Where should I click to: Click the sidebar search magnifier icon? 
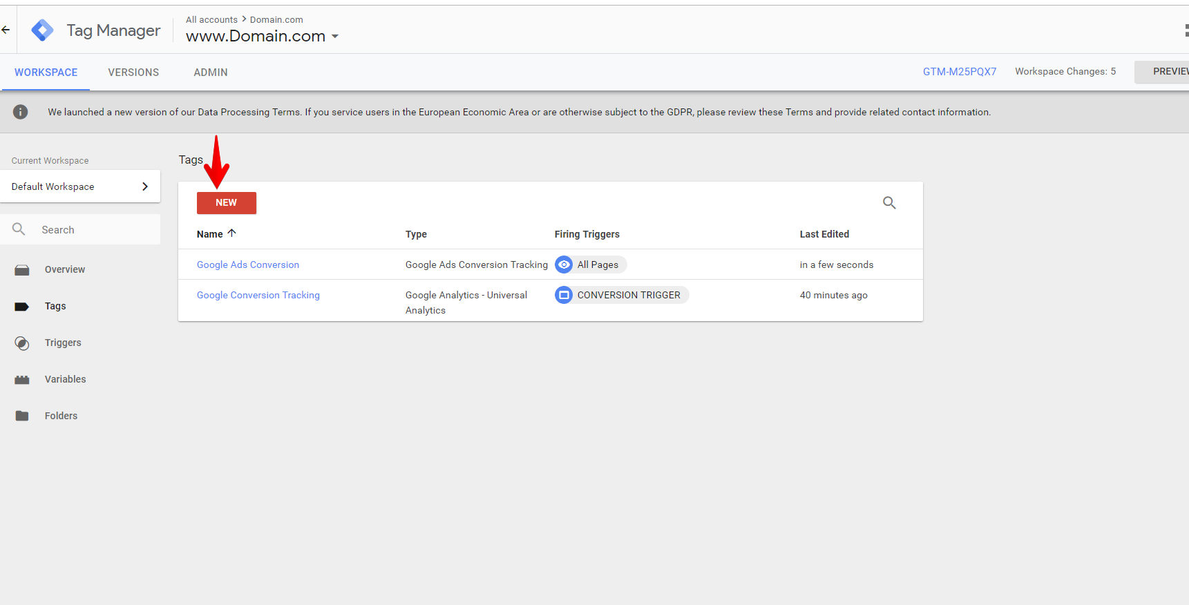(x=19, y=229)
